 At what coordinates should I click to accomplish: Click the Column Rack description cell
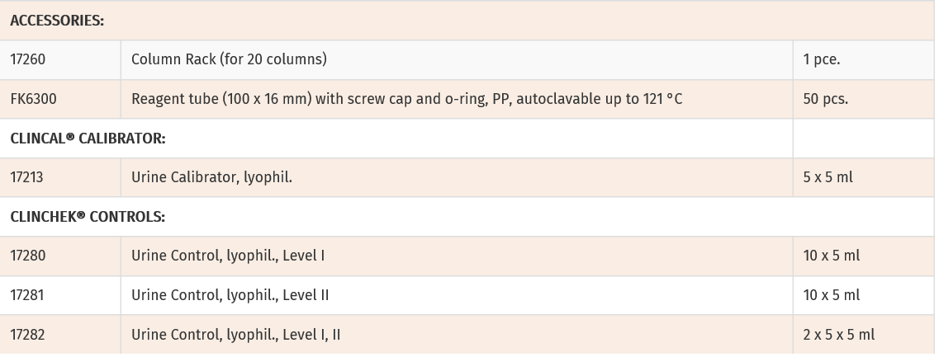[229, 59]
